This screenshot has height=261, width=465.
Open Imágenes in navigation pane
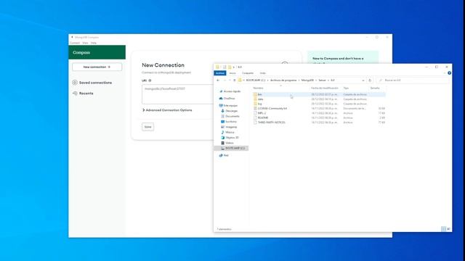tap(229, 127)
